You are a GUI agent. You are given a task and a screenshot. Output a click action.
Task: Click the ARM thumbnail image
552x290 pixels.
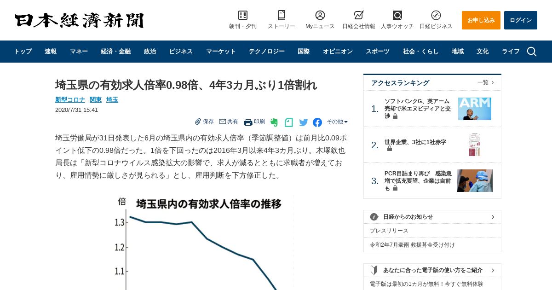(475, 109)
